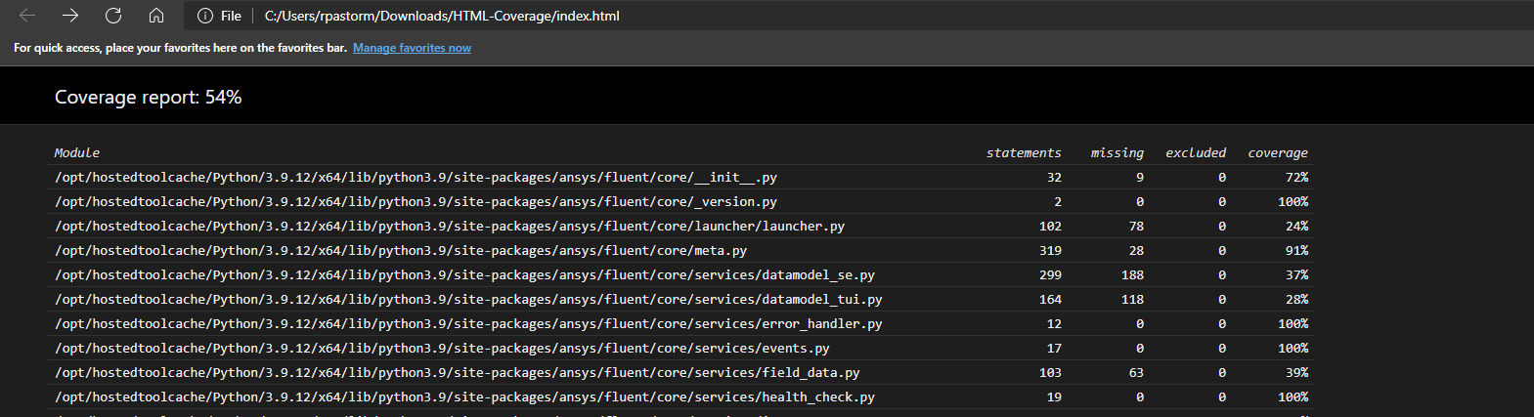The width and height of the screenshot is (1534, 417).
Task: Select the 100% coverage value for health_check.py
Action: 1293,396
